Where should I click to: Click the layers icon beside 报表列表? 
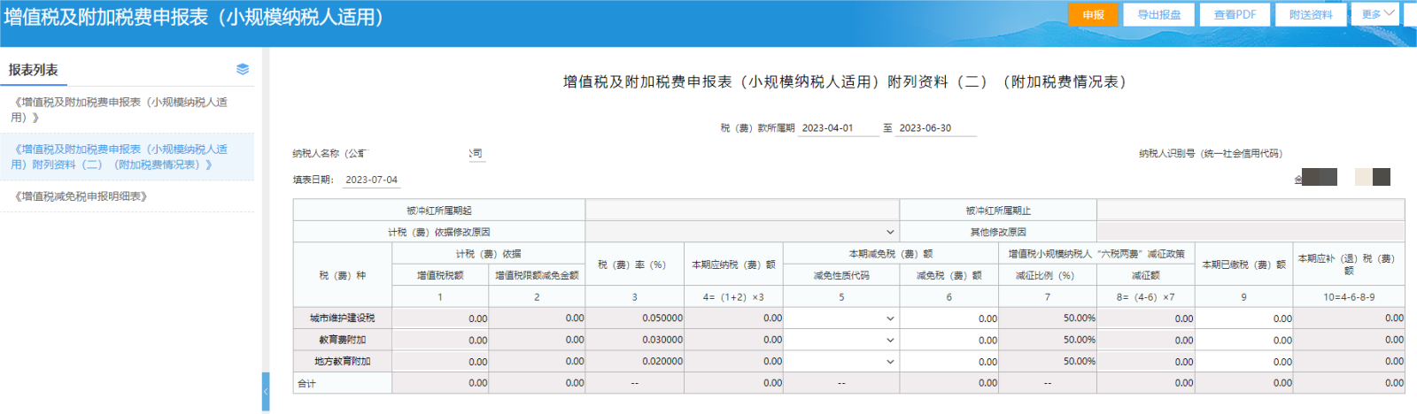[x=243, y=69]
